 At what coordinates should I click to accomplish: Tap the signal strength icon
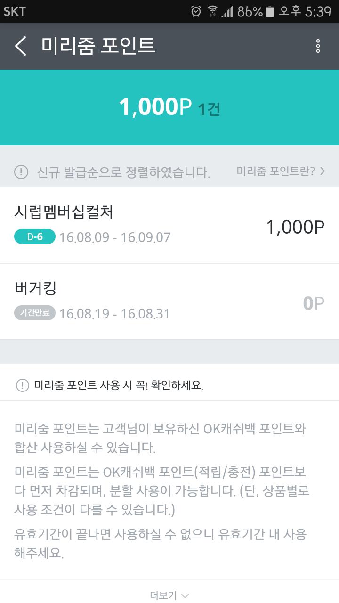(x=227, y=11)
